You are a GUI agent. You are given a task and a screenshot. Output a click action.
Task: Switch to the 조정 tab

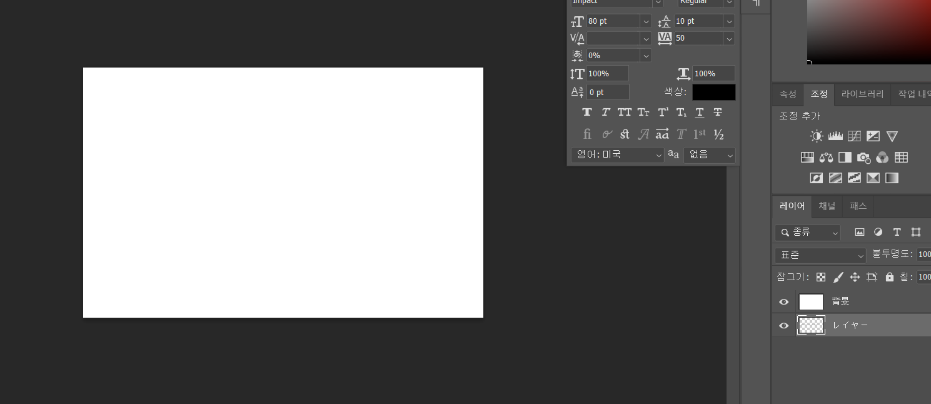pos(819,94)
